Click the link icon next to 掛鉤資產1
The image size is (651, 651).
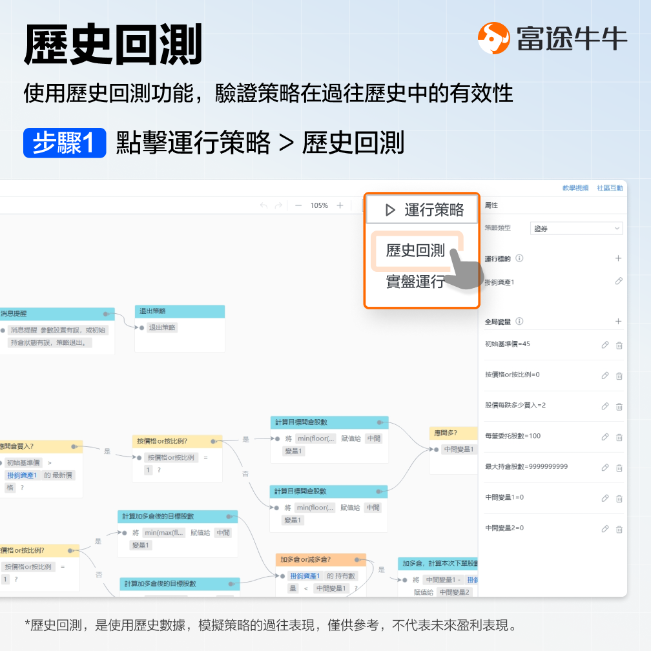(x=618, y=281)
